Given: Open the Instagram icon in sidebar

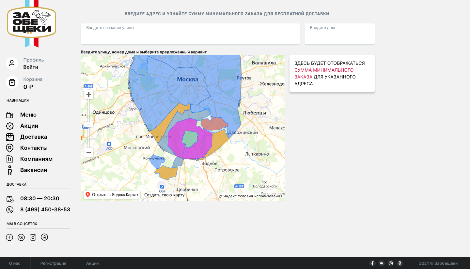Looking at the screenshot, I should coord(33,237).
